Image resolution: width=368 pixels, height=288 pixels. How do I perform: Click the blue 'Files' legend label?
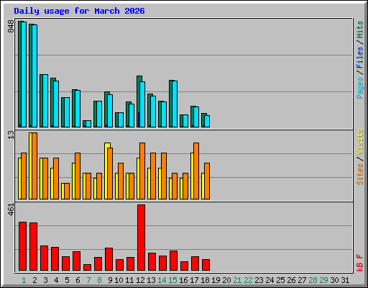click(360, 58)
